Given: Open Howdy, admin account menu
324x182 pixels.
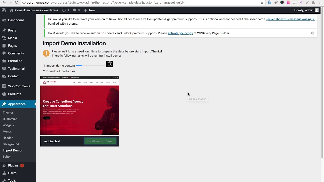Looking at the screenshot, I should [x=307, y=10].
